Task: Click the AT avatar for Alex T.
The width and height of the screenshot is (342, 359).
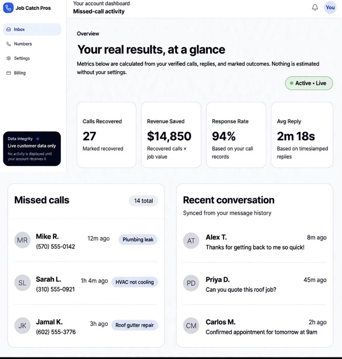Action: [191, 241]
